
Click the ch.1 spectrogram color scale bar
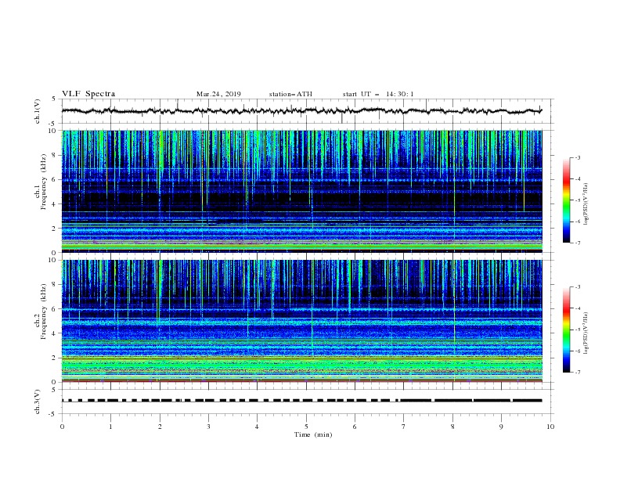click(566, 200)
